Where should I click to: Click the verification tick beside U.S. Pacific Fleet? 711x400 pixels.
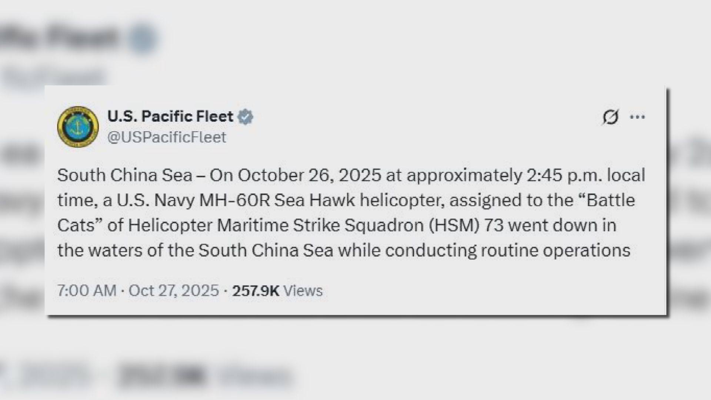tap(246, 116)
